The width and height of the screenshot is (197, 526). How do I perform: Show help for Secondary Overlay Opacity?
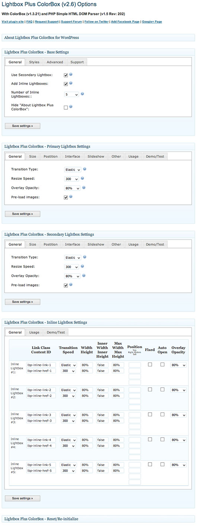pos(84,276)
